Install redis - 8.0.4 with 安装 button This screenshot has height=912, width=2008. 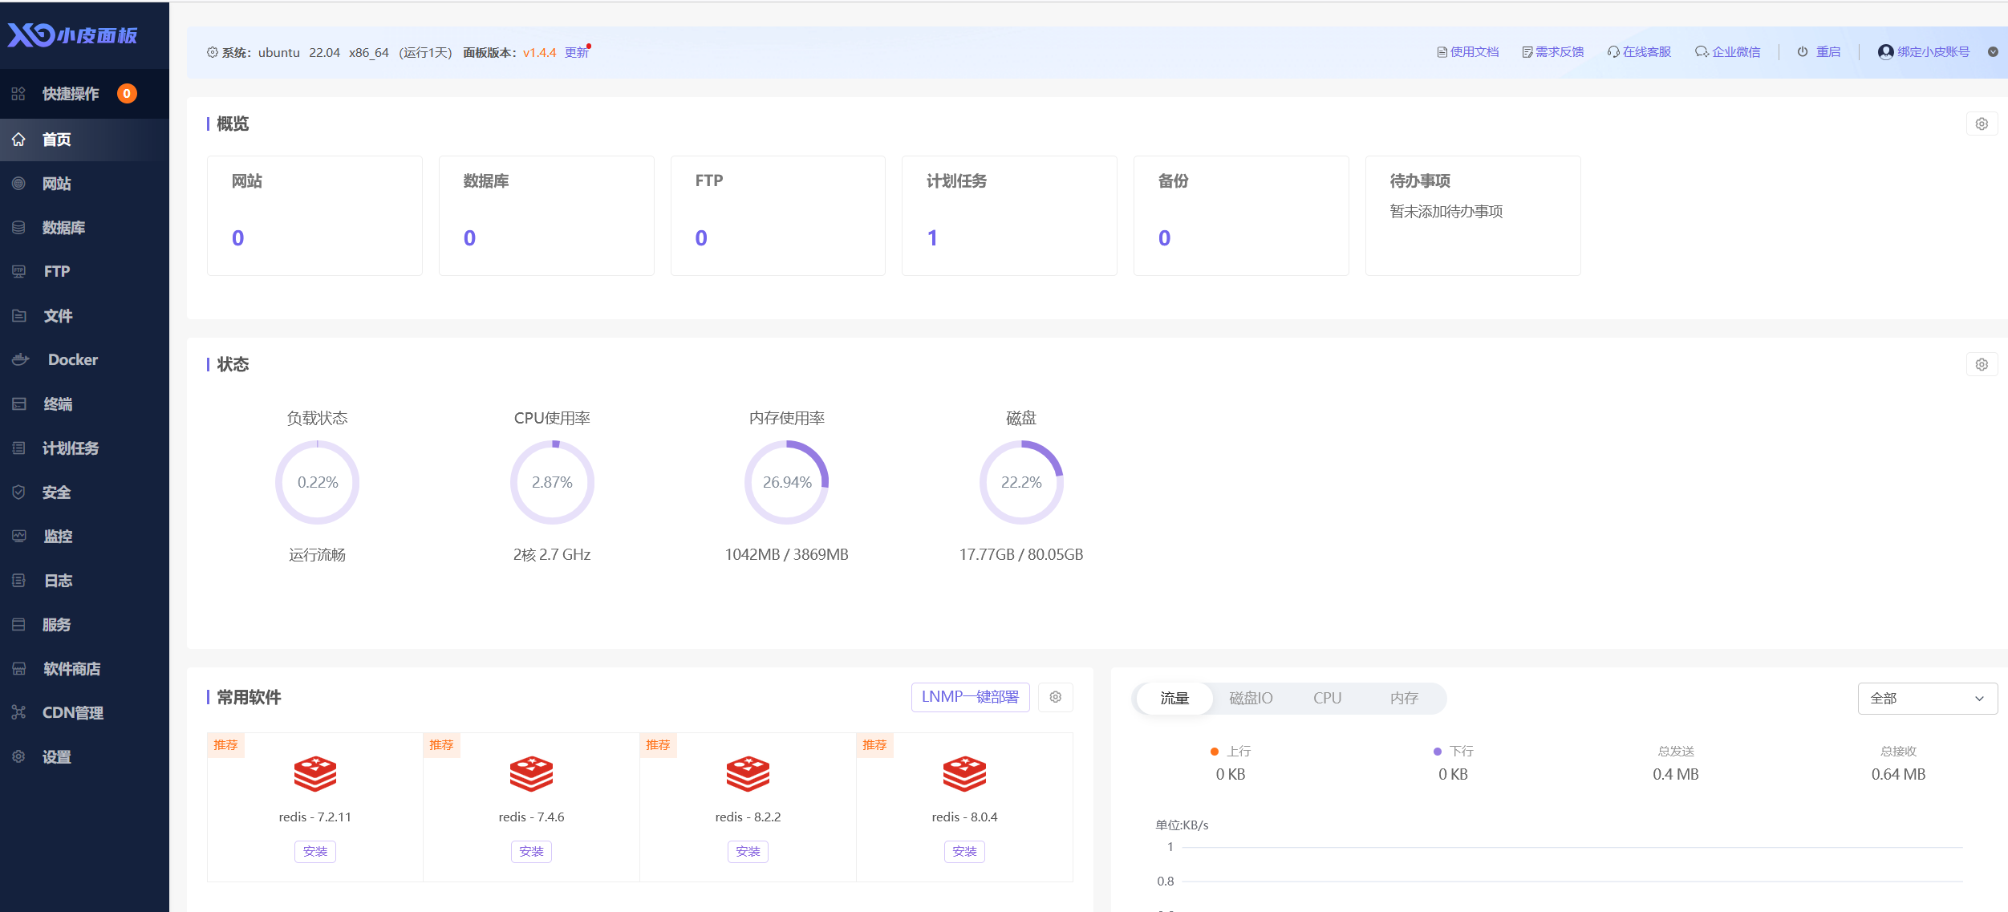[x=964, y=852]
